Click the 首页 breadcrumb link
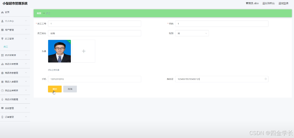This screenshot has height=138, width=294. click(39, 13)
